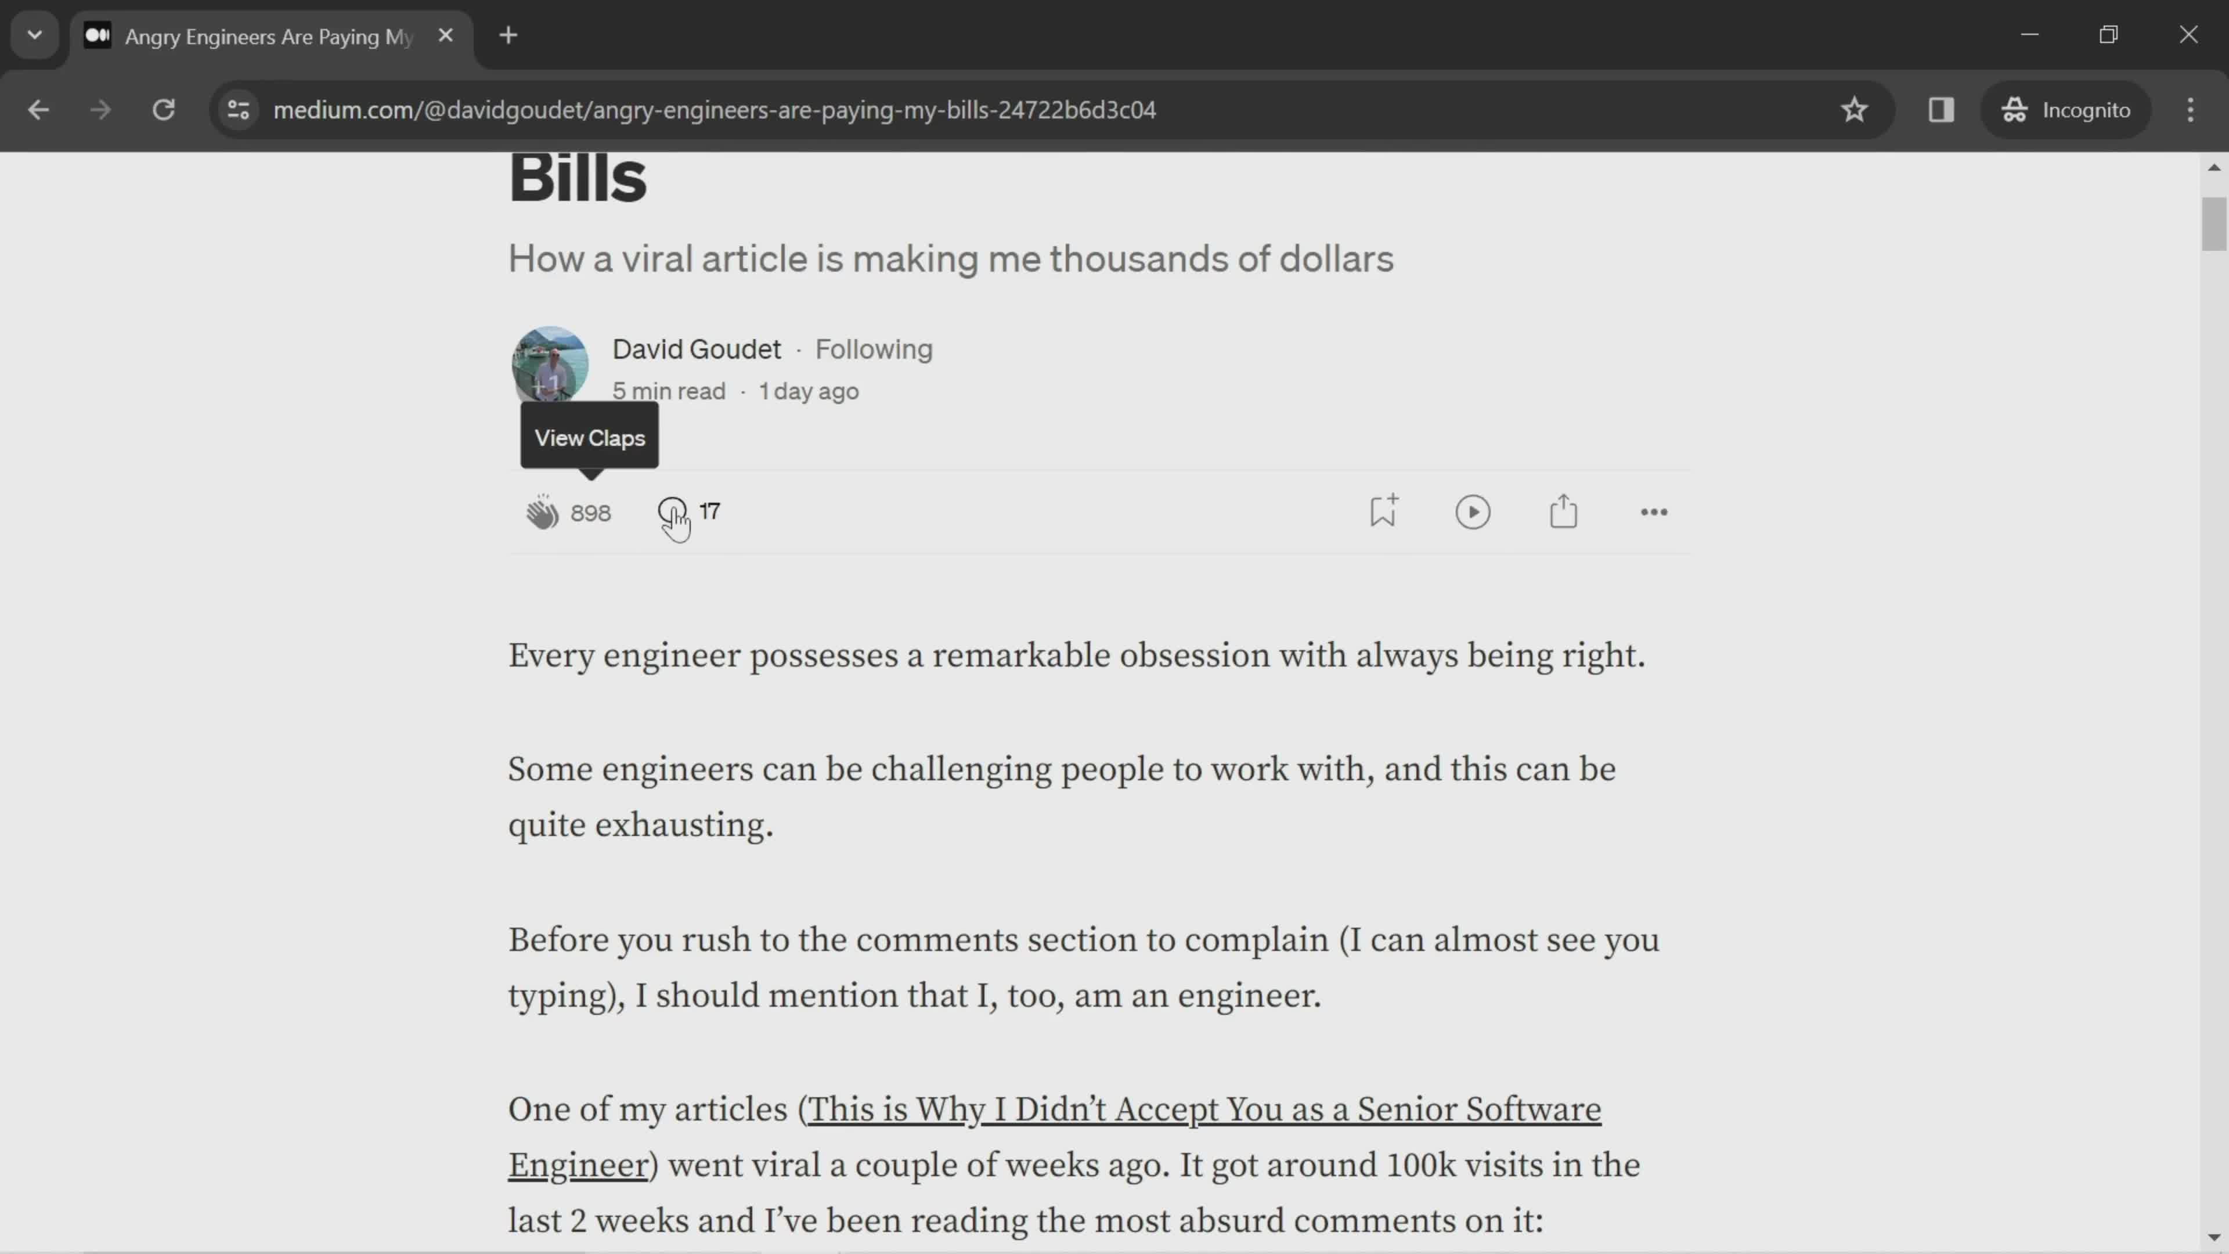
Task: Click the Medium favicon in tab
Action: coord(96,37)
